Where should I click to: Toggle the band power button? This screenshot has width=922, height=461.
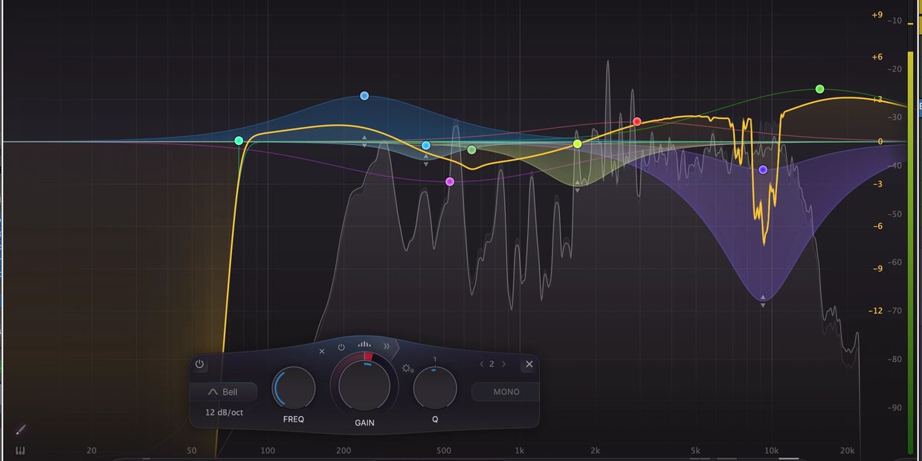(199, 364)
